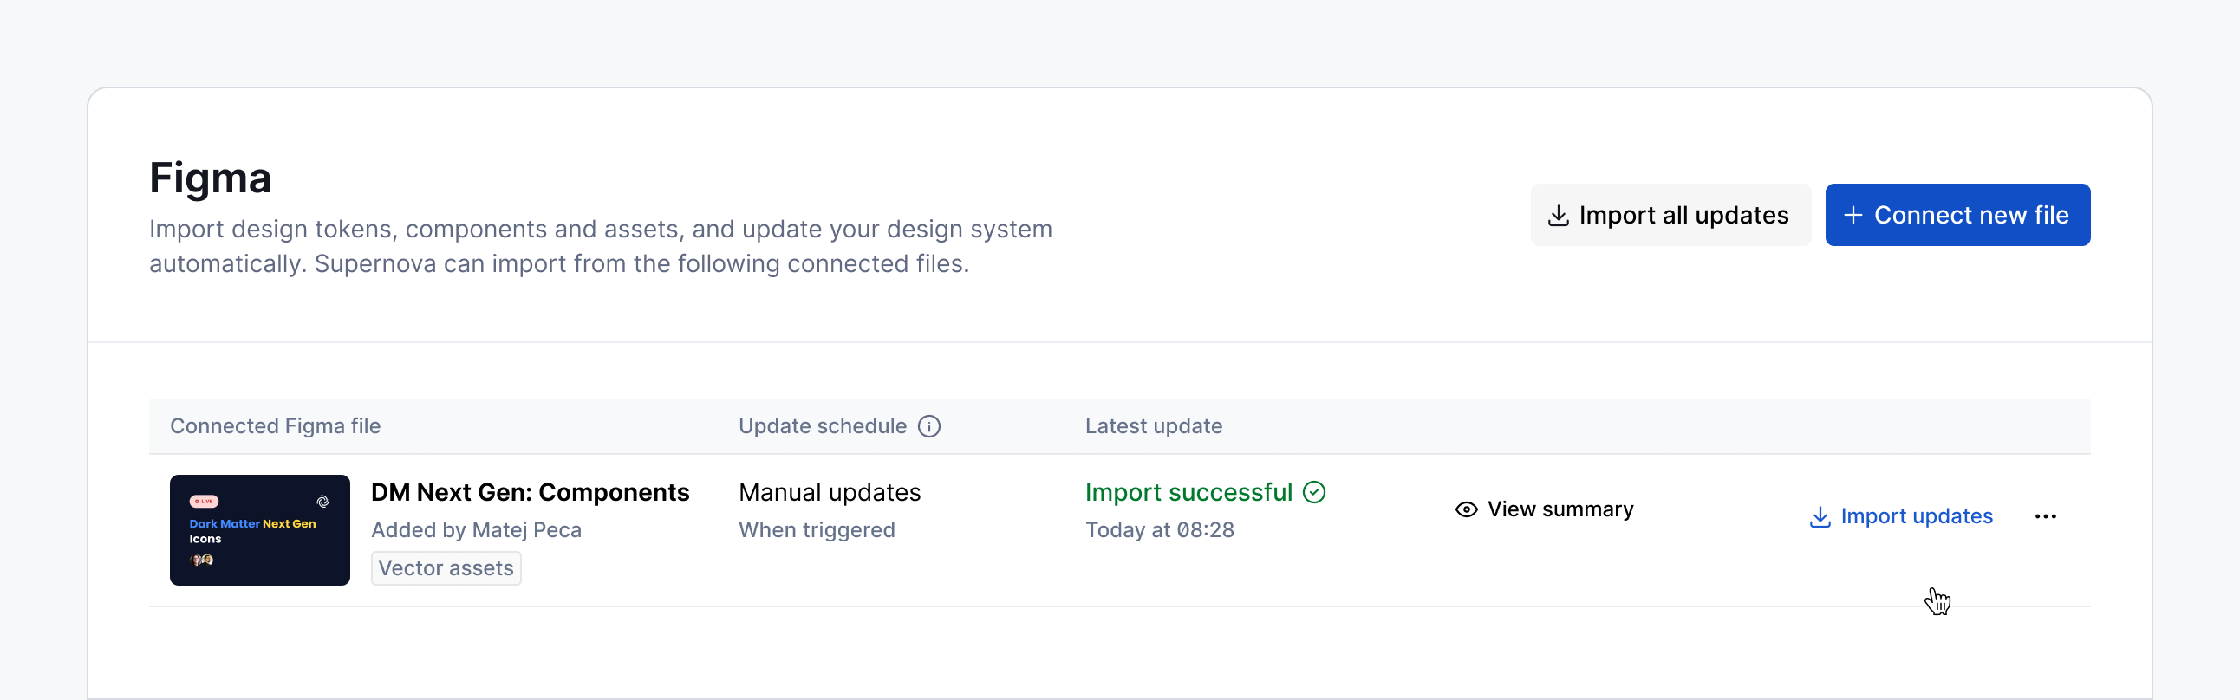Image resolution: width=2240 pixels, height=700 pixels.
Task: Click the Import all updates button
Action: pyautogui.click(x=1670, y=215)
